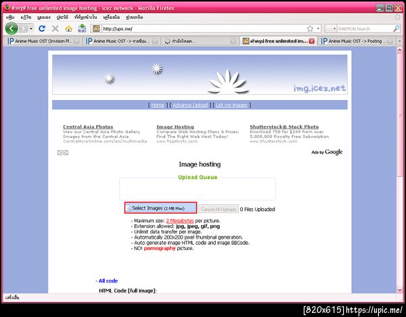Close the first Anime Music OST tab

click(x=76, y=41)
